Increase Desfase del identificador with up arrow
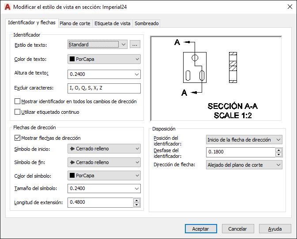The width and height of the screenshot is (297, 239). point(278,150)
